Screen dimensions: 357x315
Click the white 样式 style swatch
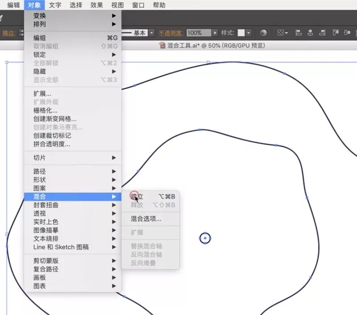click(241, 33)
